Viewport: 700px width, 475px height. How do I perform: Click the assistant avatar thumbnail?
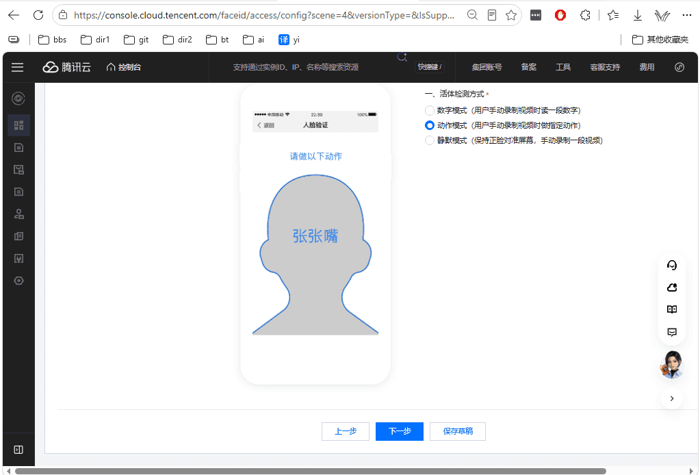(x=672, y=365)
